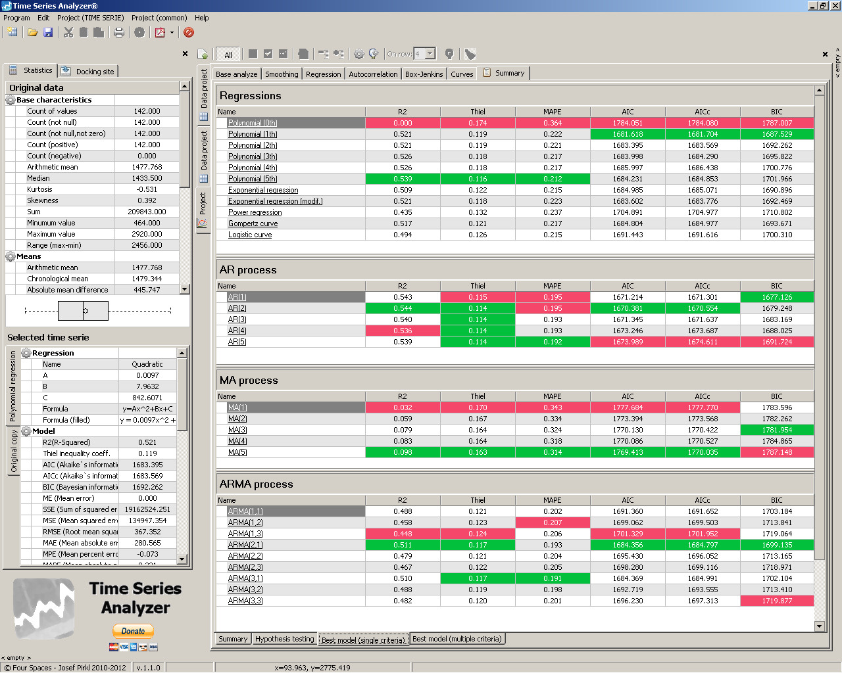Open the Polynomial (5th) regression link
Image resolution: width=842 pixels, height=673 pixels.
(x=253, y=179)
